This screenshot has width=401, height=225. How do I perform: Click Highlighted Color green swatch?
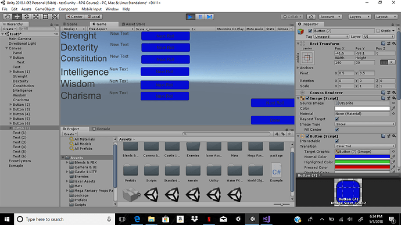point(362,162)
